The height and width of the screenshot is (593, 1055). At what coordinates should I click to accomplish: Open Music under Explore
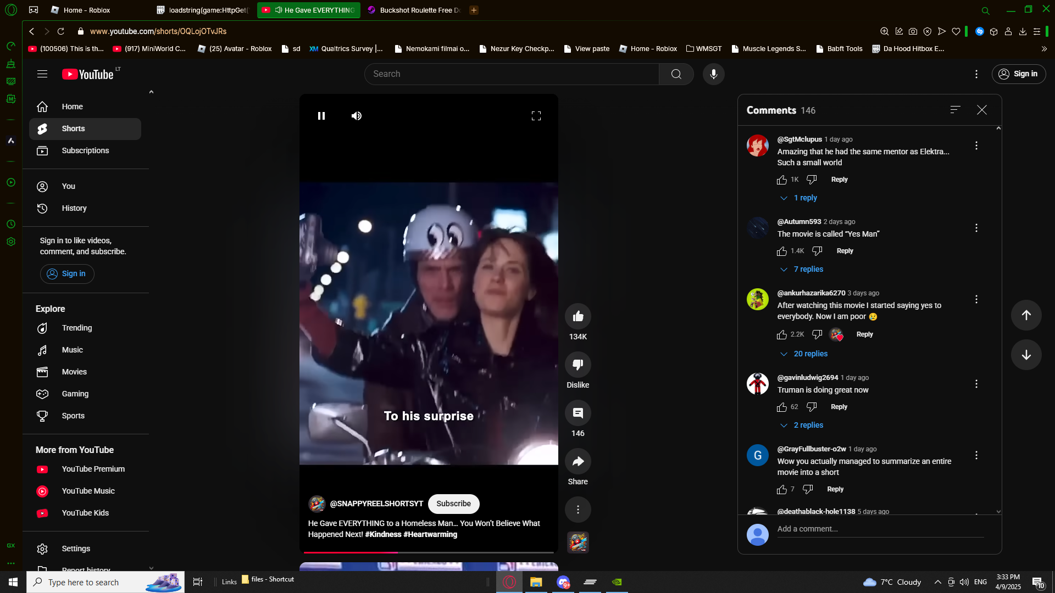tap(85, 350)
